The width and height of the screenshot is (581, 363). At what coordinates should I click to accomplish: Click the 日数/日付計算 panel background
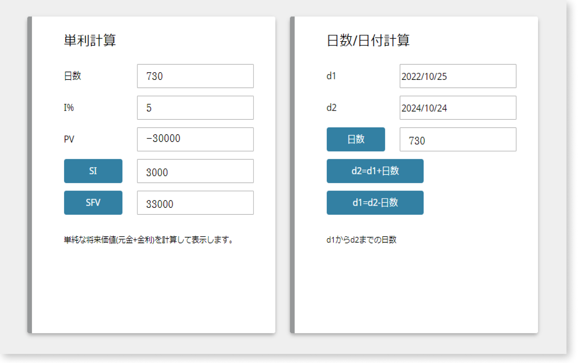pyautogui.click(x=418, y=287)
